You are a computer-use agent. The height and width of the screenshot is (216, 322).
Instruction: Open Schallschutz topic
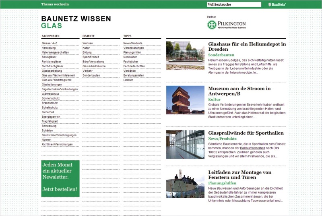point(50,108)
